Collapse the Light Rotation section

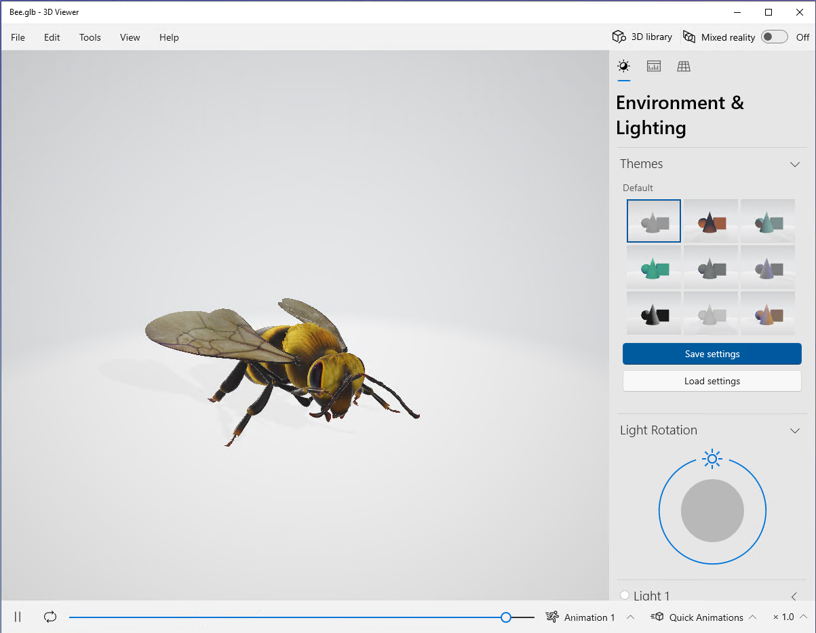tap(795, 430)
